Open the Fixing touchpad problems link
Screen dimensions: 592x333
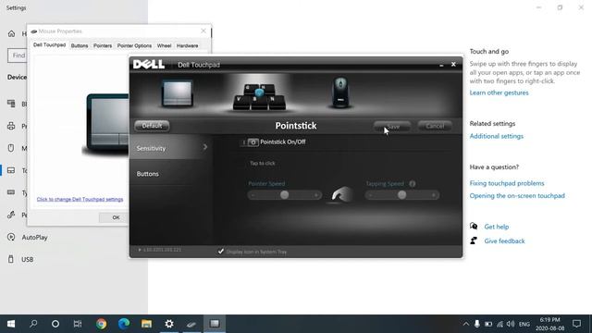click(507, 183)
